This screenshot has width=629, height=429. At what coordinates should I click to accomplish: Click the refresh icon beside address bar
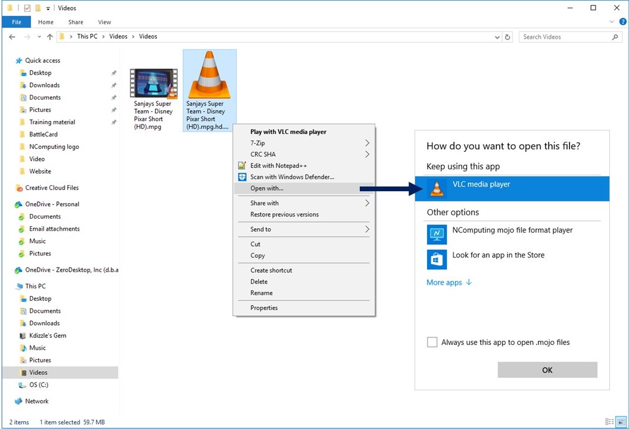point(507,37)
